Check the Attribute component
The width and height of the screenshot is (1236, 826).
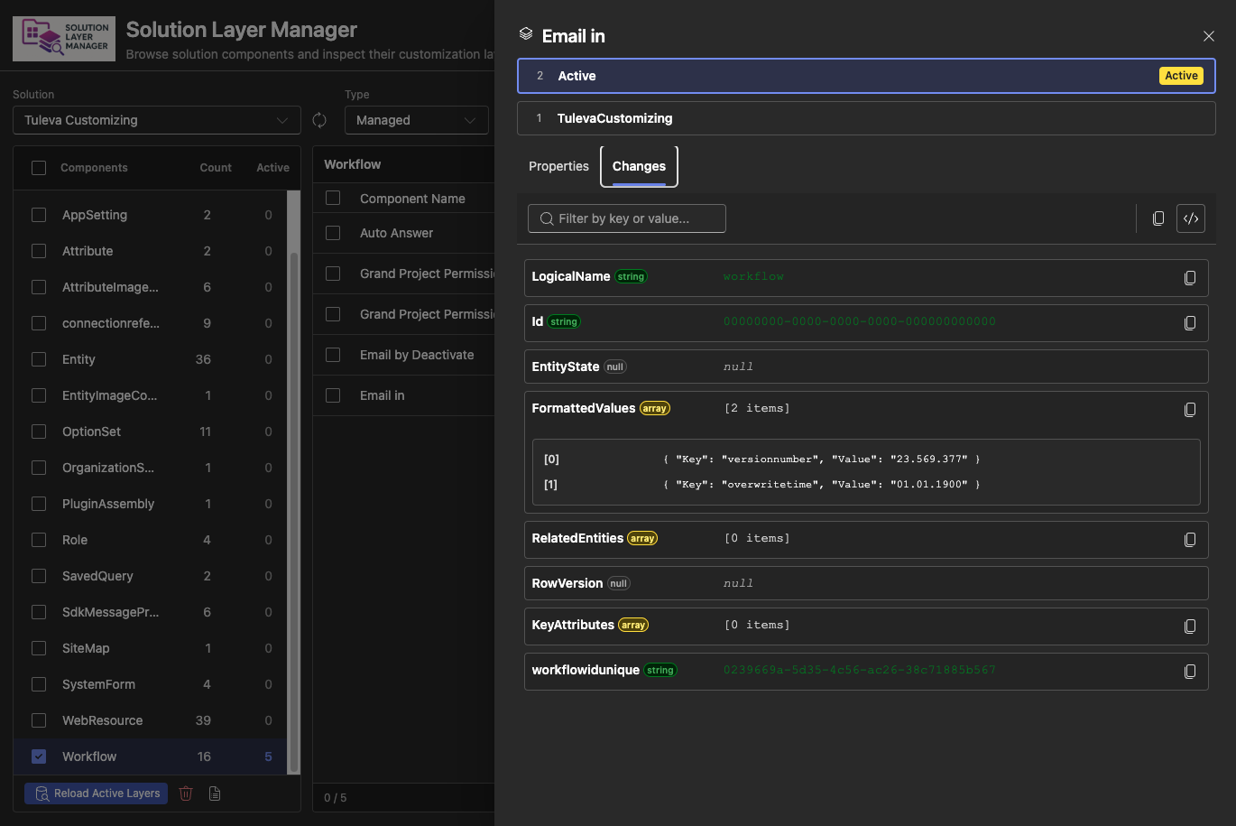(39, 251)
